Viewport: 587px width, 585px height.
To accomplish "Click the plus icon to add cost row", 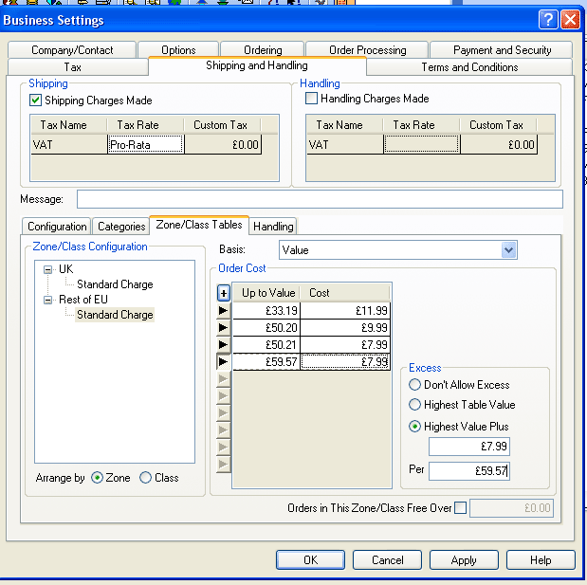I will click(x=224, y=293).
